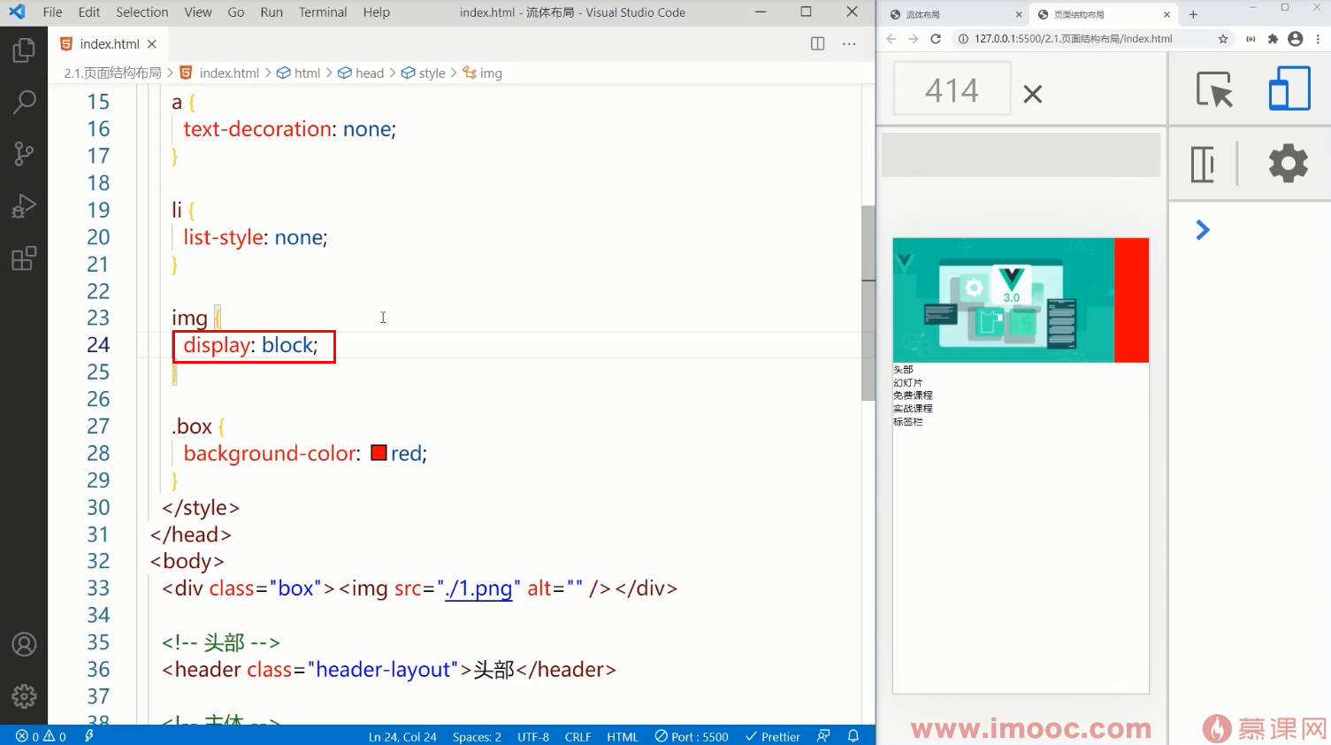Click the lightning bolt status bar icon
Viewport: 1331px width, 745px height.
(x=88, y=736)
